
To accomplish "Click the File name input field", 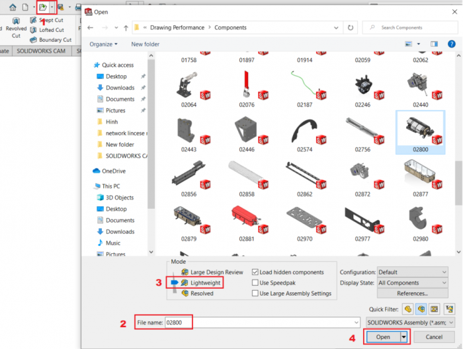I will point(262,323).
